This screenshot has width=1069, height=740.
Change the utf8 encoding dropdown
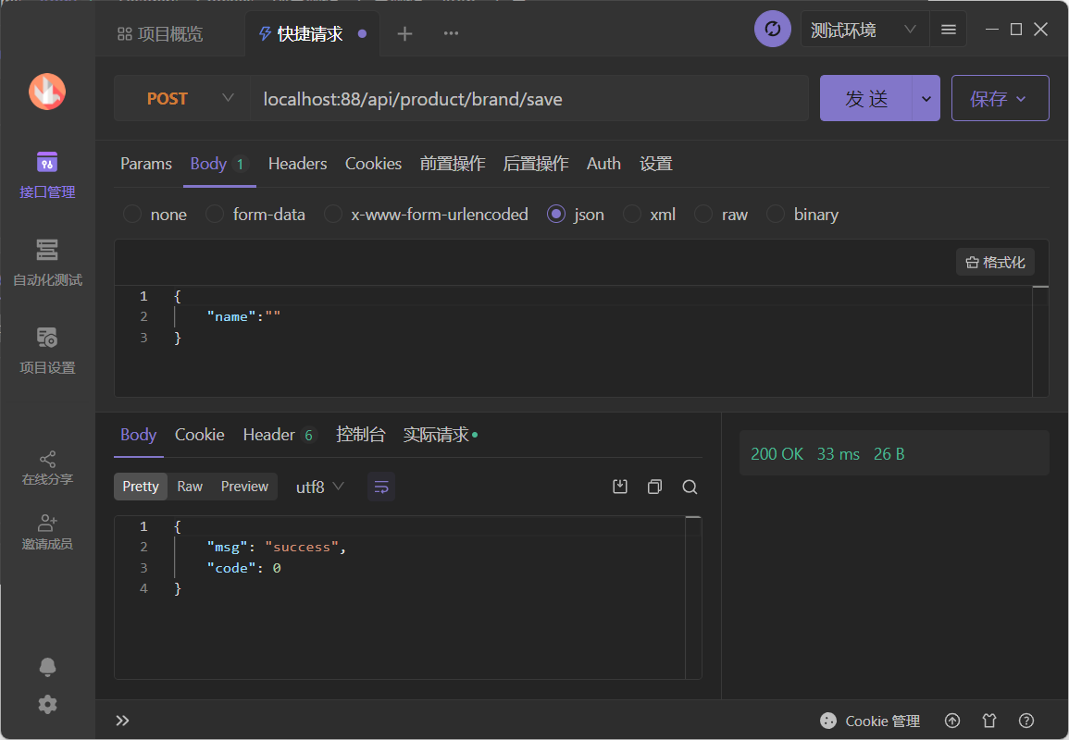(319, 487)
